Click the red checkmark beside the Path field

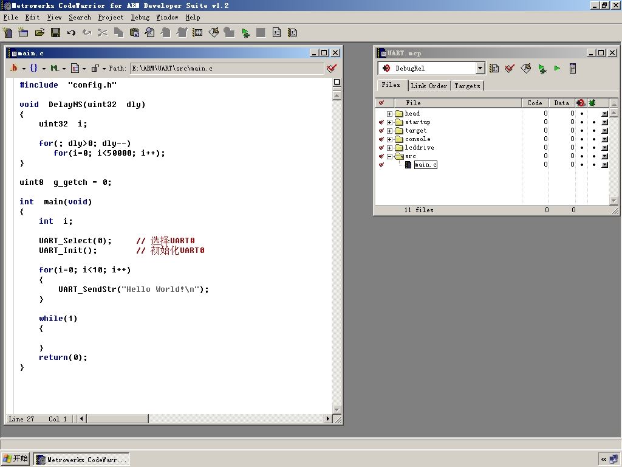tap(332, 68)
